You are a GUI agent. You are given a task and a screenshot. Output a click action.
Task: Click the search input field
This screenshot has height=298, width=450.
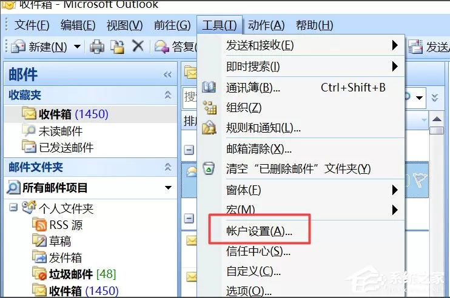tap(190, 98)
